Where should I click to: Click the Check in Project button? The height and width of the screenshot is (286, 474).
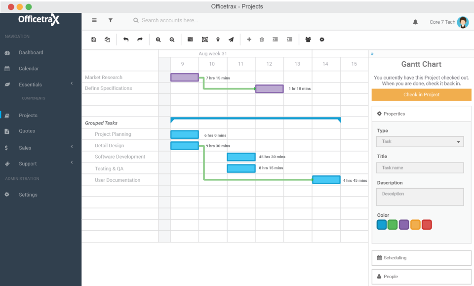pos(421,95)
